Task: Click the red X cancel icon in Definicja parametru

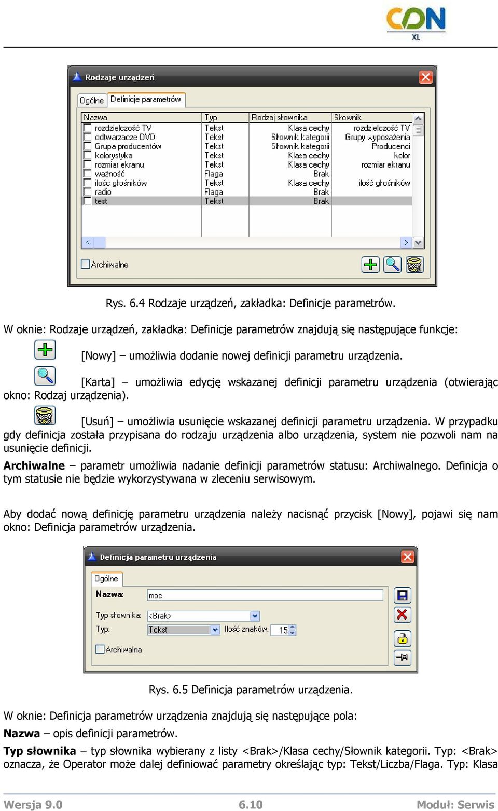Action: (x=403, y=615)
